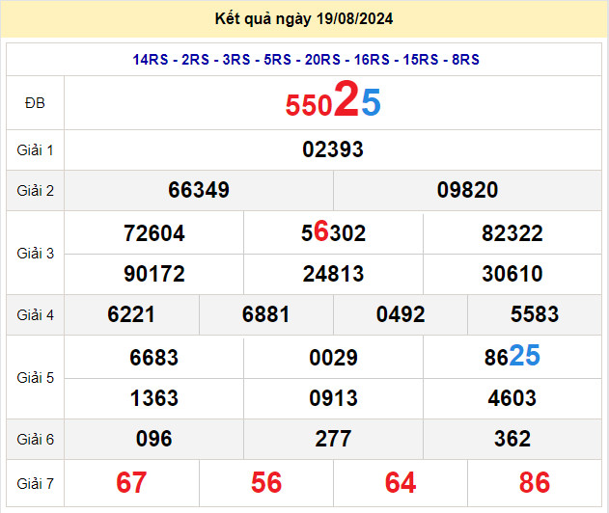
Task: Select Giải 5 number 1363
Action: click(154, 398)
